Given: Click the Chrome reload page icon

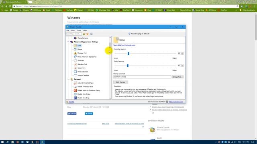Looking at the screenshot, I should tap(10, 6).
